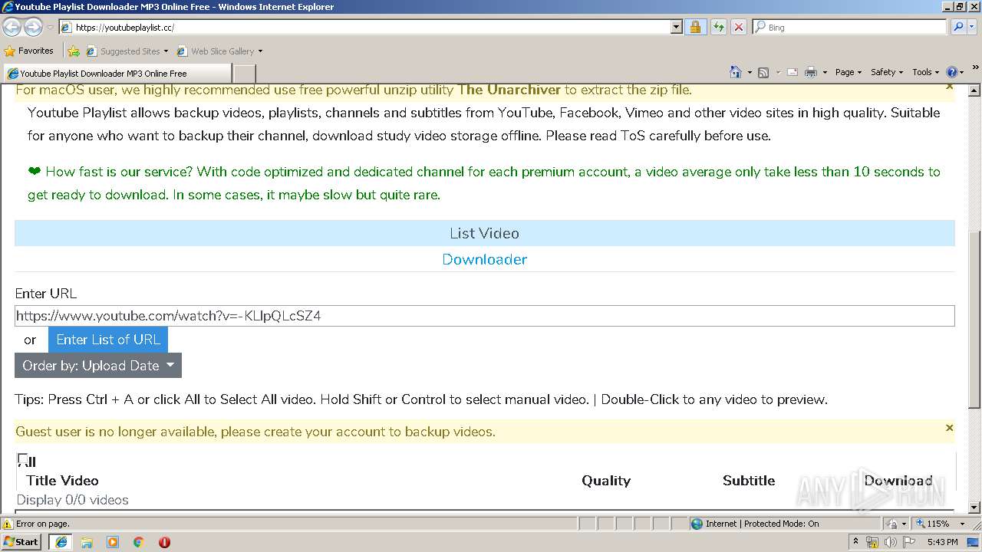Image resolution: width=982 pixels, height=552 pixels.
Task: Open Windows Explorer folder in taskbar
Action: click(x=87, y=542)
